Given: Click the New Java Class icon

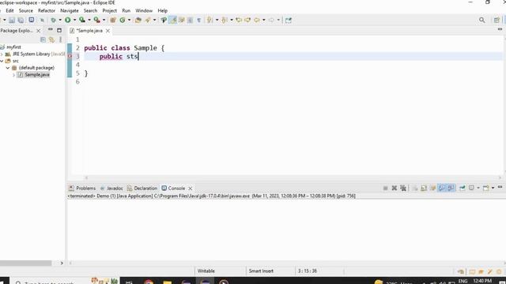Looking at the screenshot, I should tap(123, 20).
